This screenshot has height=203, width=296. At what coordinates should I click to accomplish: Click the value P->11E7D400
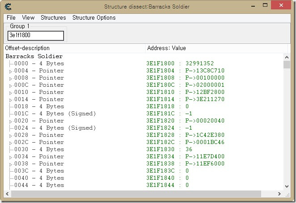pos(205,156)
